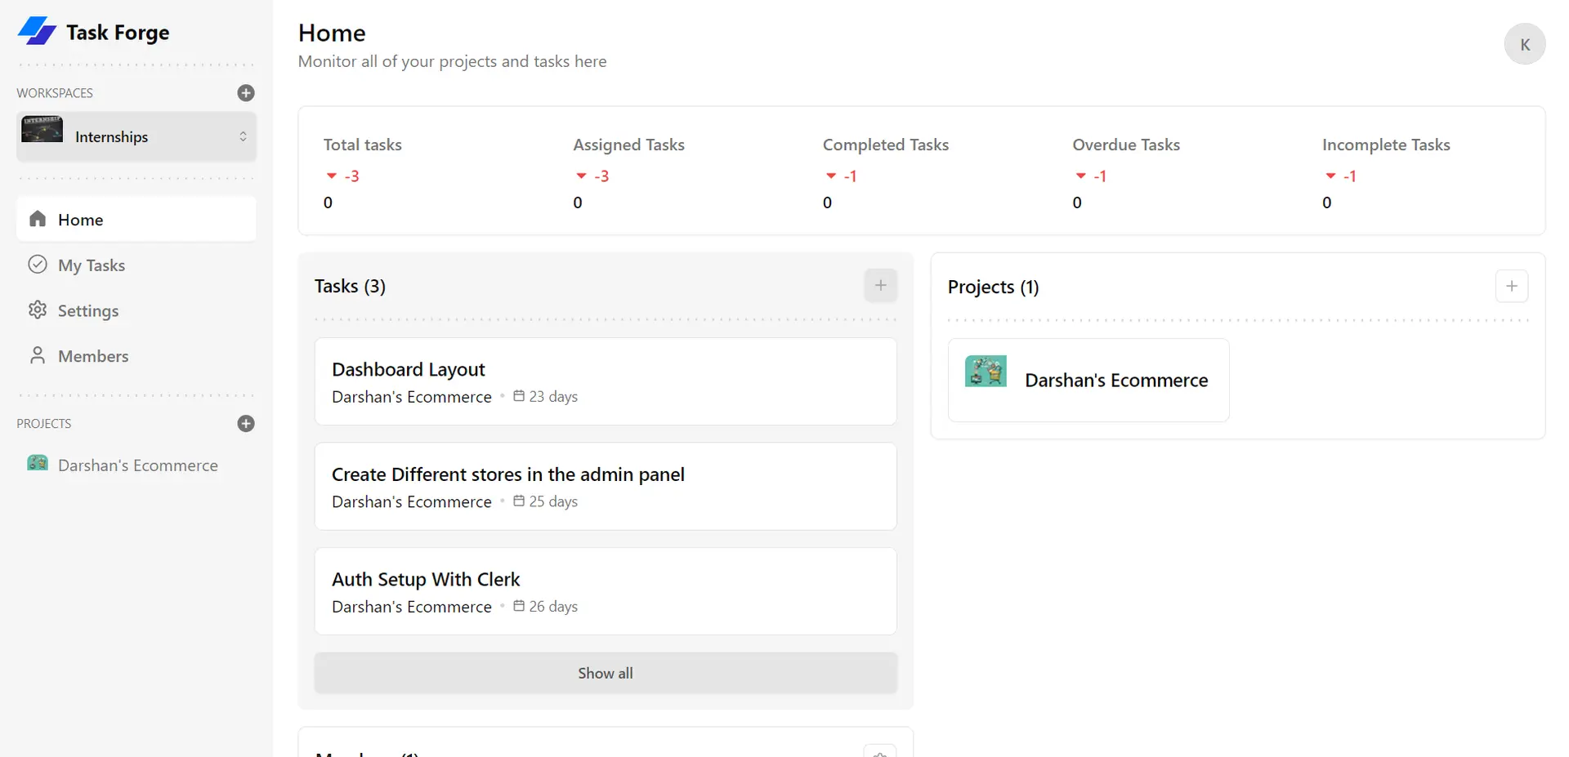This screenshot has width=1569, height=757.
Task: Open Create Different stores task card
Action: coord(606,487)
